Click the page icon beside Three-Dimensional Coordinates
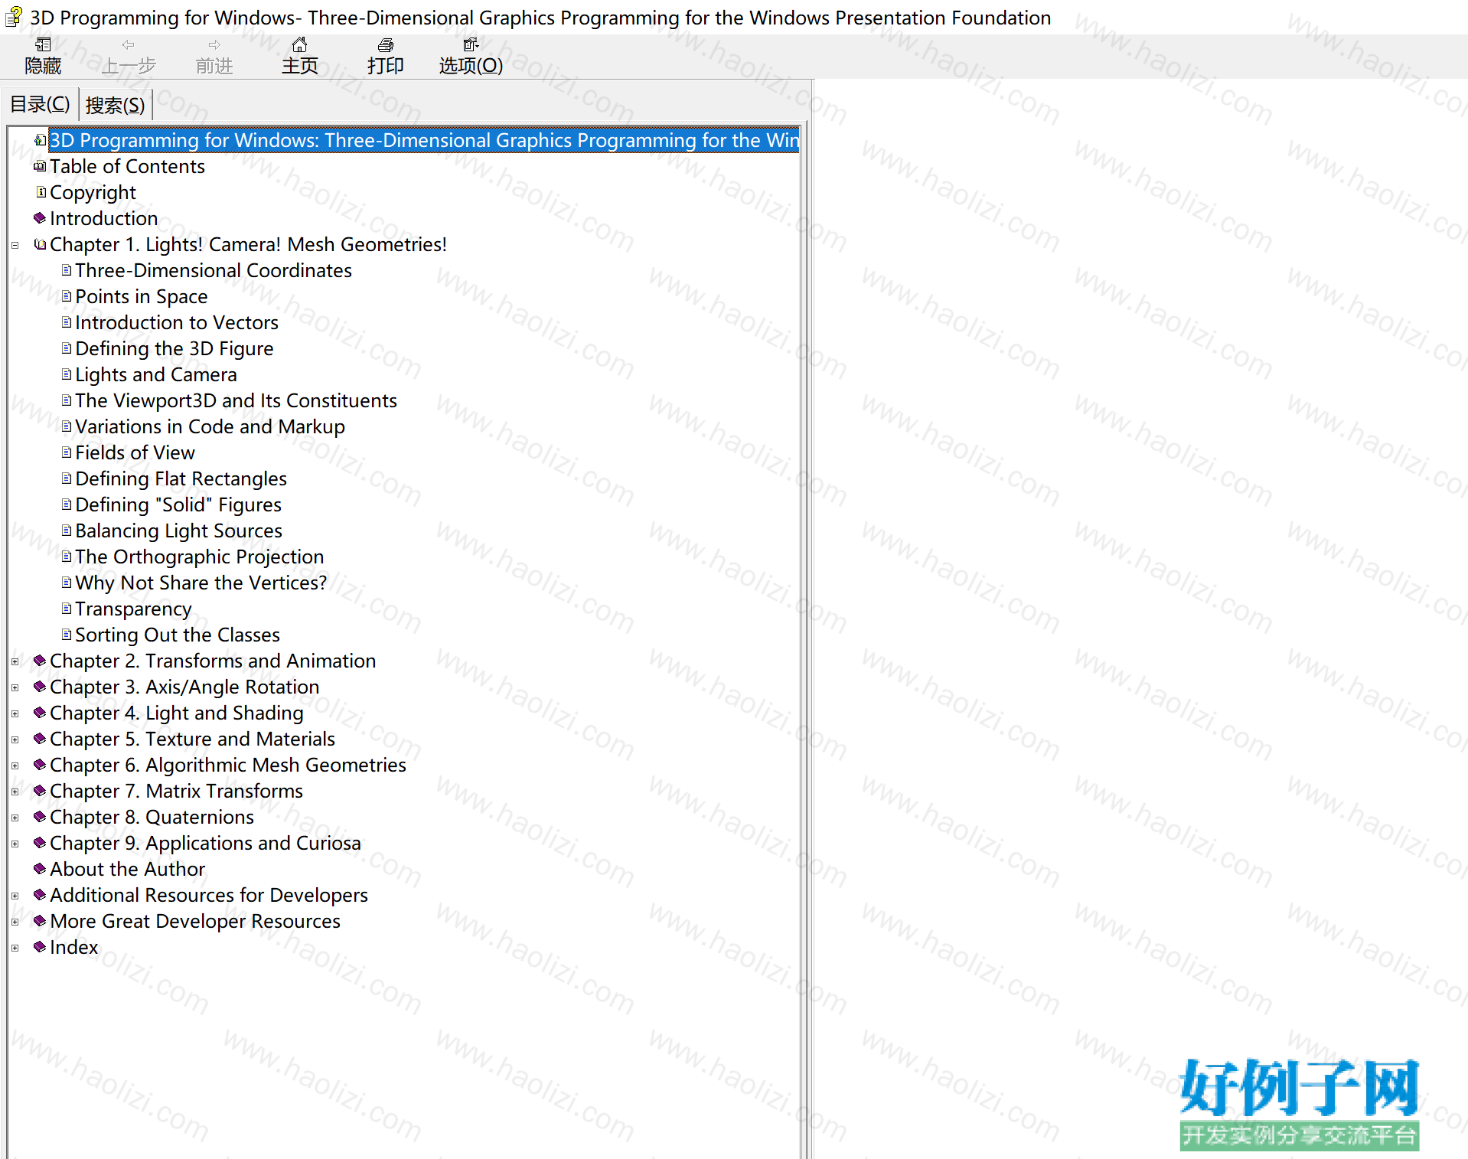This screenshot has width=1468, height=1159. [67, 270]
